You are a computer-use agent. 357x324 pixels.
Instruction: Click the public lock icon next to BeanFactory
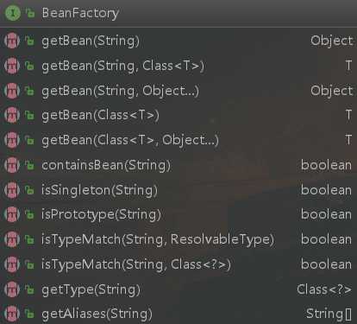pyautogui.click(x=30, y=13)
